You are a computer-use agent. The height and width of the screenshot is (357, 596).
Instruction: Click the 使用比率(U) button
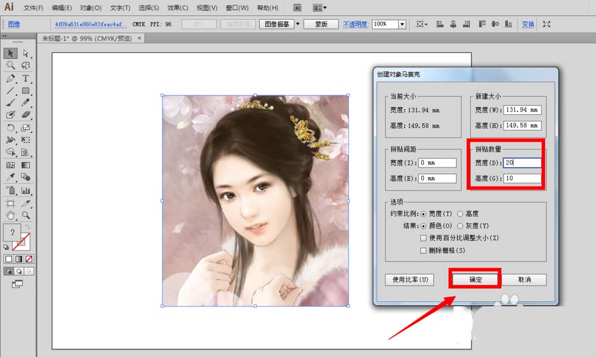[410, 280]
